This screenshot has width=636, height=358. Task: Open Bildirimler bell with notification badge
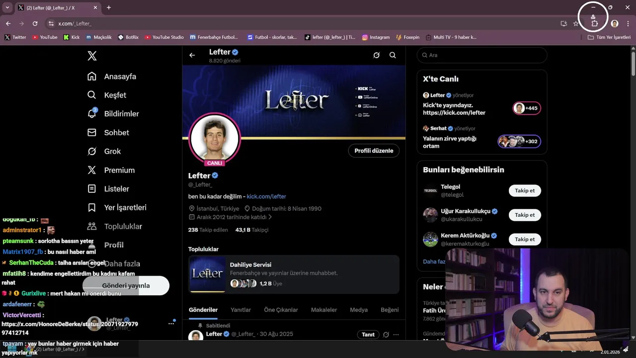tap(92, 113)
